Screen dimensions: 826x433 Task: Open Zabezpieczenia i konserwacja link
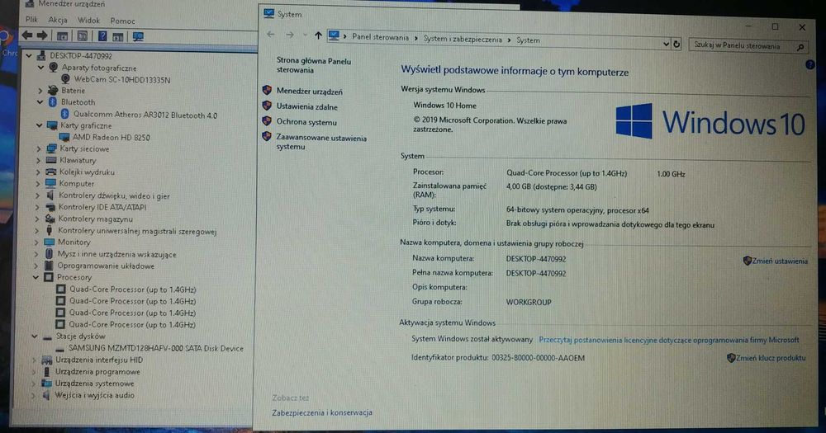click(322, 412)
